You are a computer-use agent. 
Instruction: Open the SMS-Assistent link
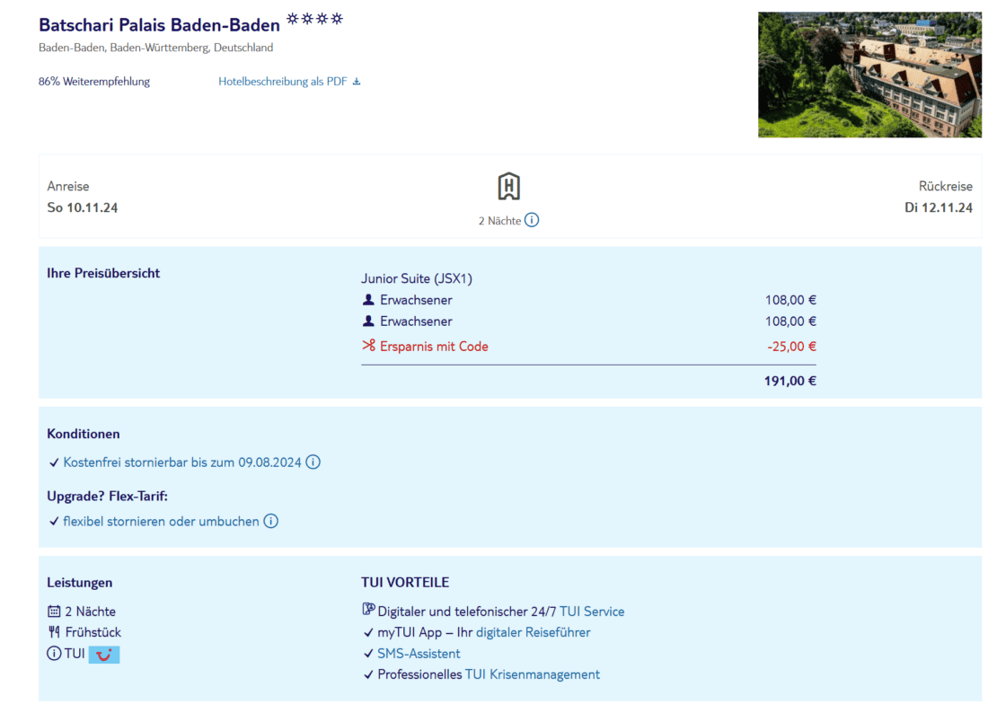[x=419, y=654]
